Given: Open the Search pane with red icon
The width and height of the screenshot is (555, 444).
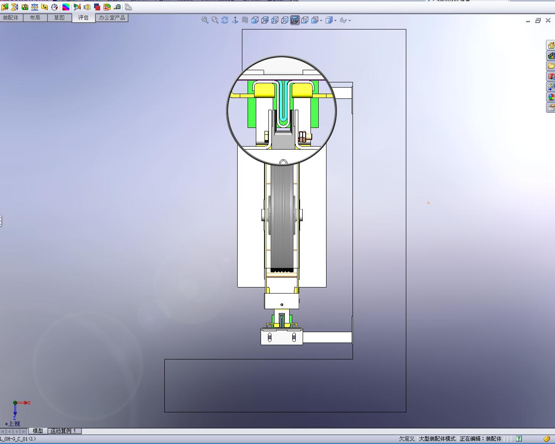Looking at the screenshot, I should [551, 77].
